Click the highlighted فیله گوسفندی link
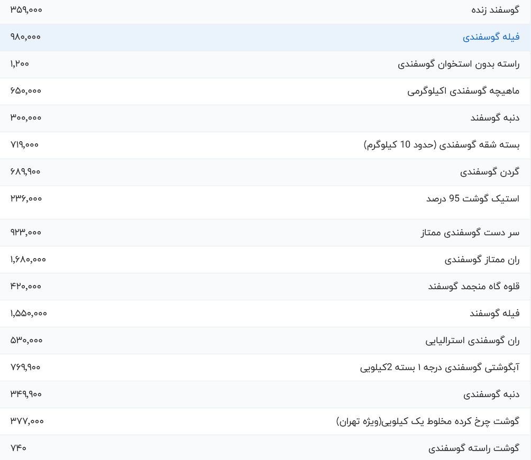 (491, 37)
